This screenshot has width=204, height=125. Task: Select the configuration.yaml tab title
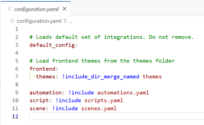coord(36,9)
